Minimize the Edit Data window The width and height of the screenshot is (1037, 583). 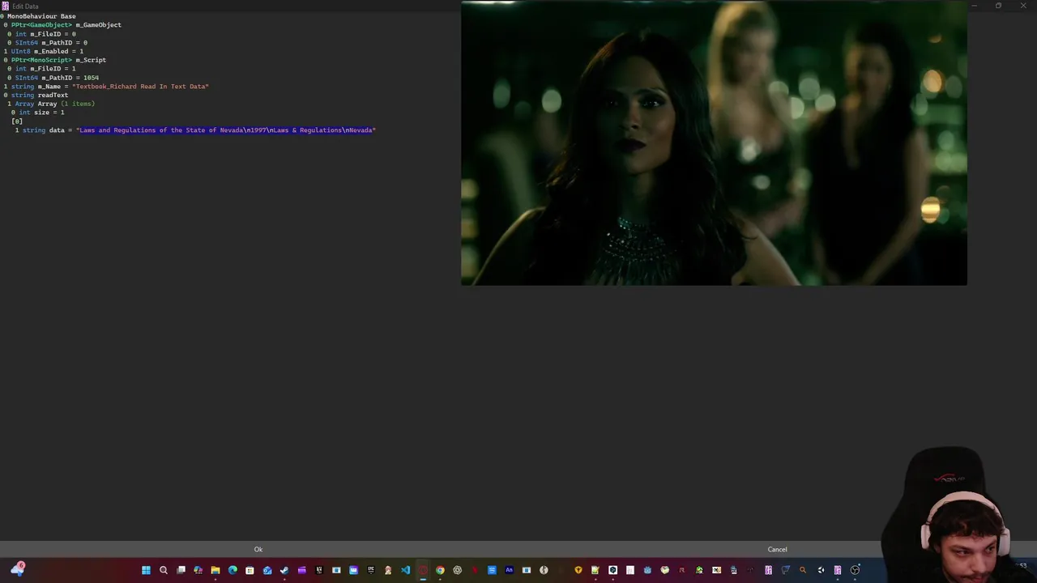click(x=975, y=6)
